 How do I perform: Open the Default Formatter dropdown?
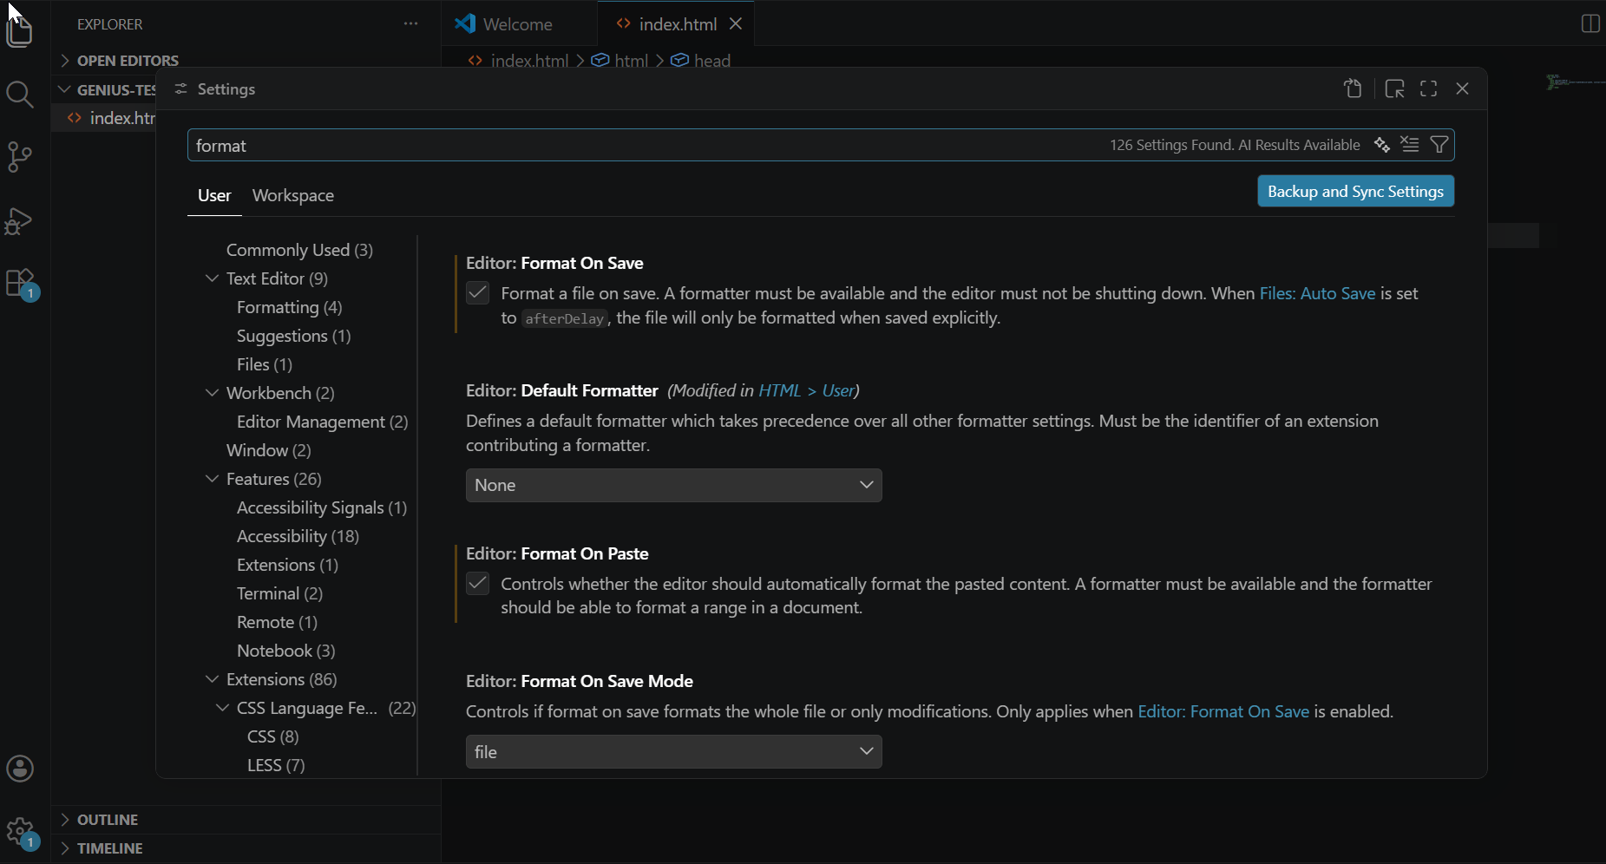point(673,486)
